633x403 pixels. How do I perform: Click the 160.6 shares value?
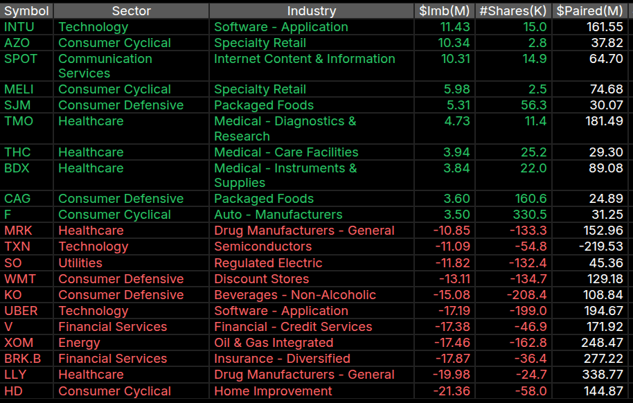point(531,199)
